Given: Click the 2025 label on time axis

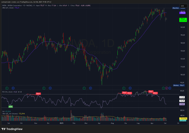Looking at the screenshot, I should (x=61, y=123).
